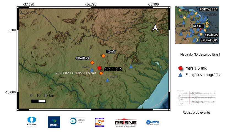Screen dimensions: 234x139
Task: Click the 'mag 1.5 mR' legend text
Action: pos(196,68)
